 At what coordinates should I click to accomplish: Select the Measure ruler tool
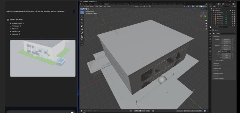[82, 37]
